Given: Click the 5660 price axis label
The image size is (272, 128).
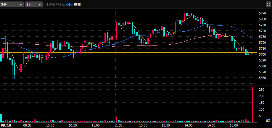Looking at the screenshot, I should coord(262,78).
